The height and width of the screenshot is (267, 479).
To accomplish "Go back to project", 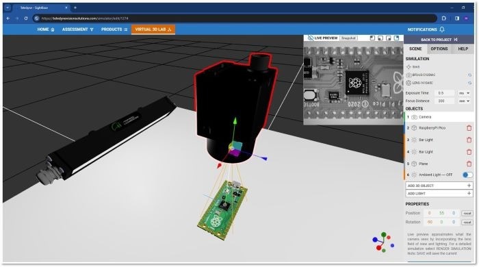I will coord(439,40).
